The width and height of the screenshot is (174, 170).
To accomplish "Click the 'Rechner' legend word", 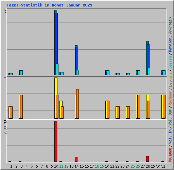I will tap(170, 98).
